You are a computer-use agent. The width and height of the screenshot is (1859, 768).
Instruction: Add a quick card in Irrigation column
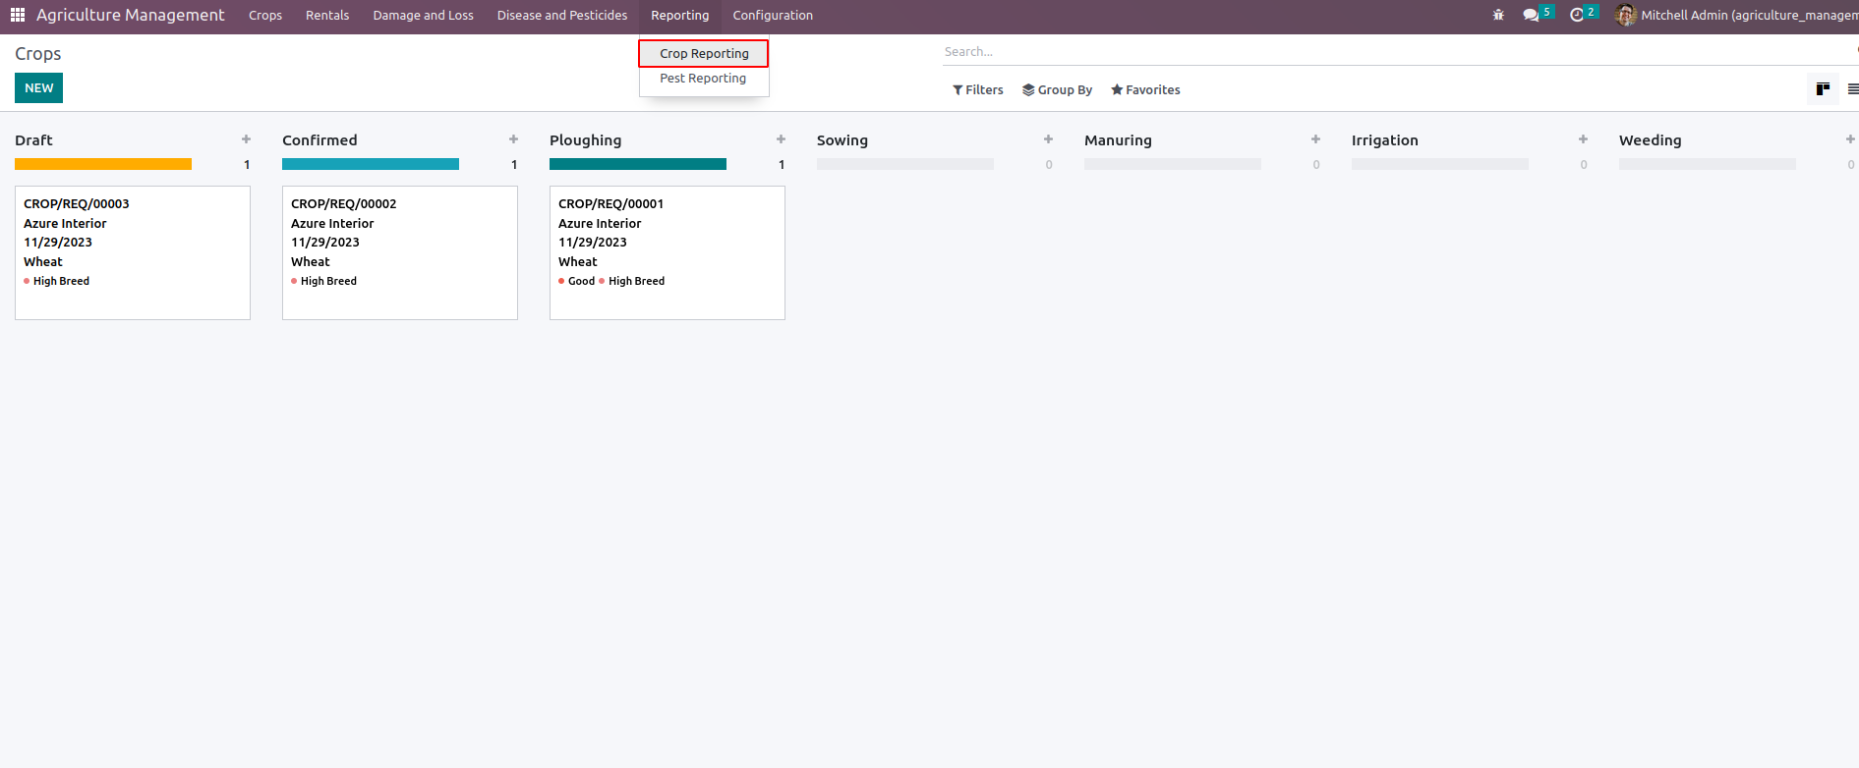click(x=1583, y=139)
